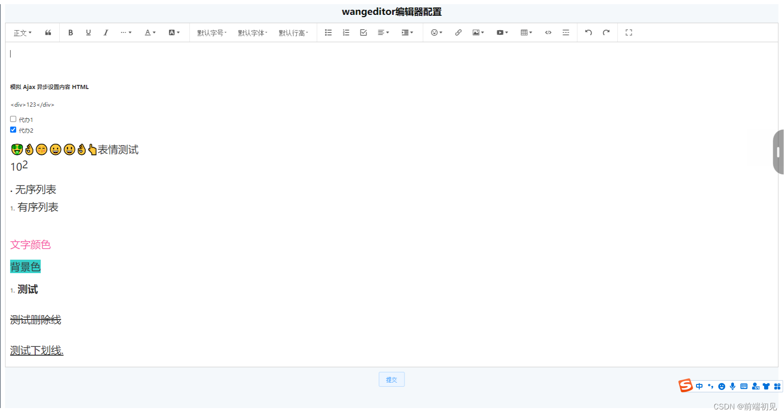Enter fullscreen editor mode
This screenshot has height=415, width=784.
click(x=629, y=32)
